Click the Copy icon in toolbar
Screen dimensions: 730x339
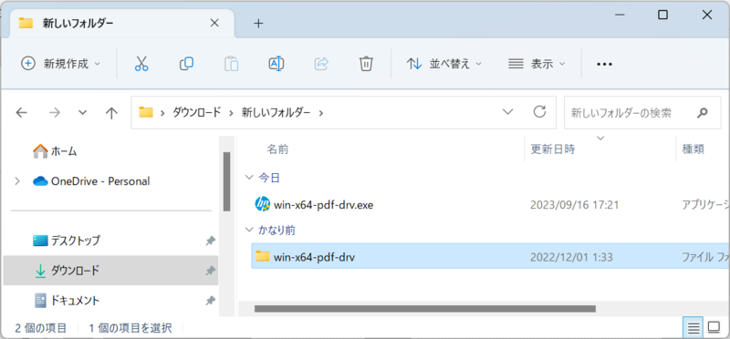click(x=186, y=64)
